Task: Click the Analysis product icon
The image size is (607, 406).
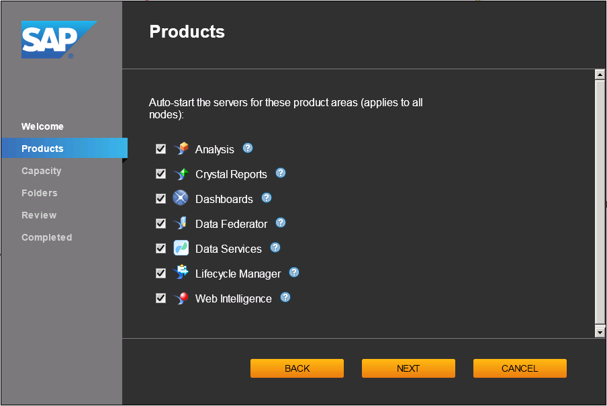Action: pyautogui.click(x=181, y=149)
